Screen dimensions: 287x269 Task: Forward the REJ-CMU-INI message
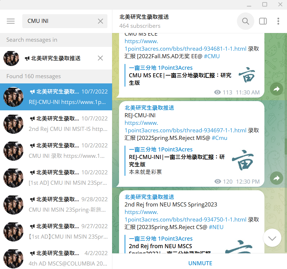[276, 178]
